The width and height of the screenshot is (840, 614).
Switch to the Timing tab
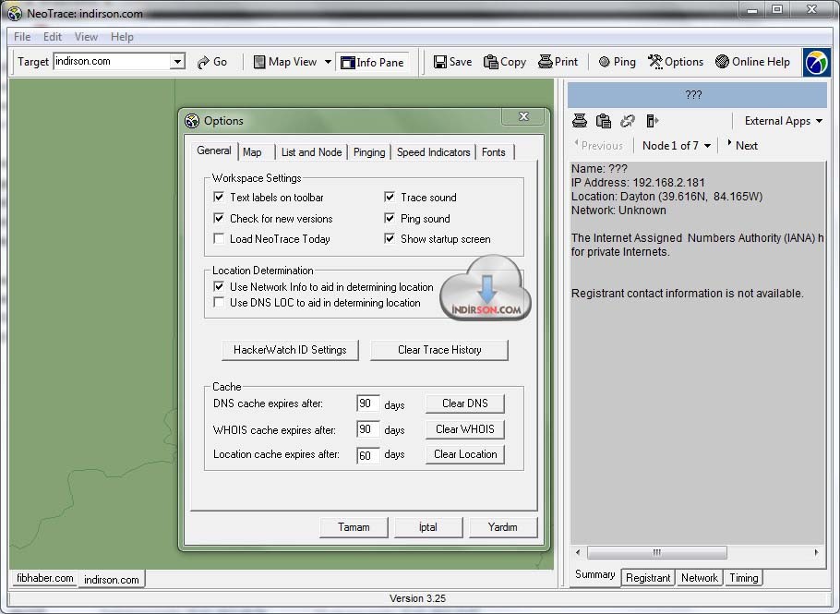click(x=744, y=578)
